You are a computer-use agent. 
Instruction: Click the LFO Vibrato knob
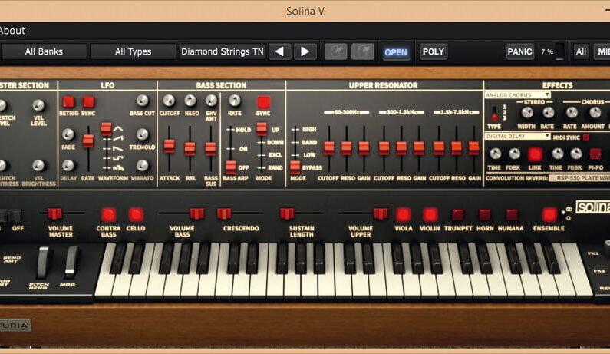143,166
